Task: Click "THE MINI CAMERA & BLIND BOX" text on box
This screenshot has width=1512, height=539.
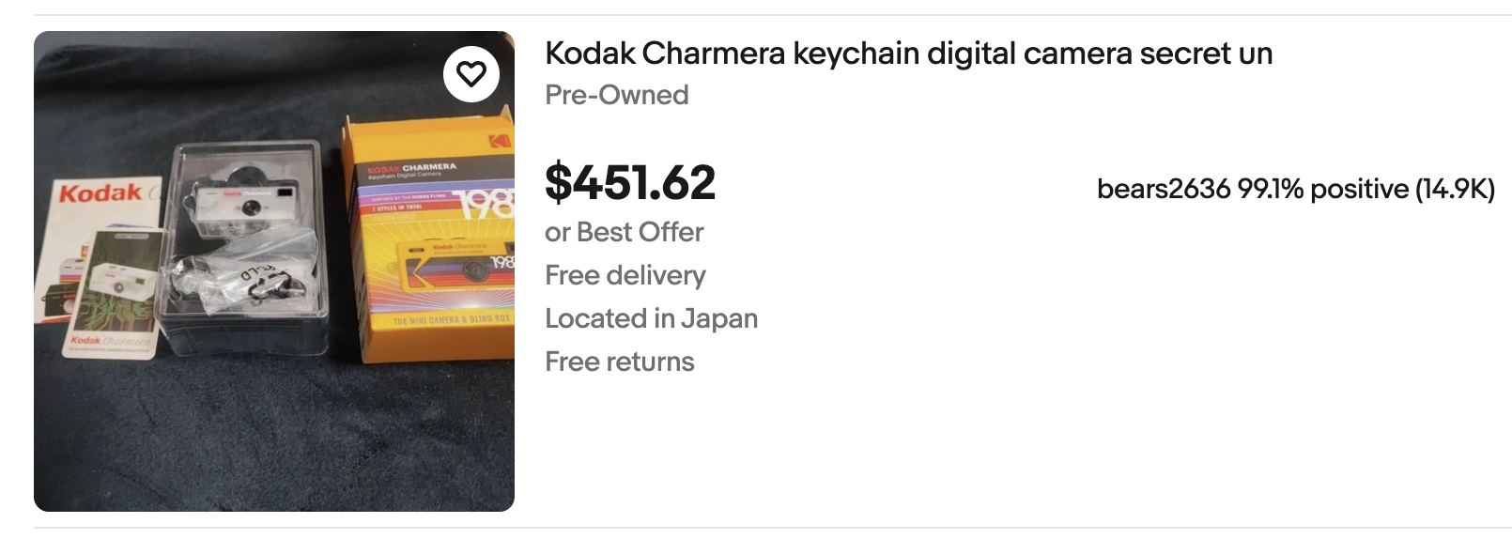Action: tap(453, 320)
